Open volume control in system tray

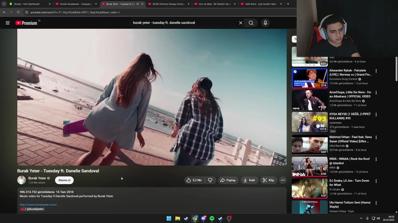click(378, 218)
